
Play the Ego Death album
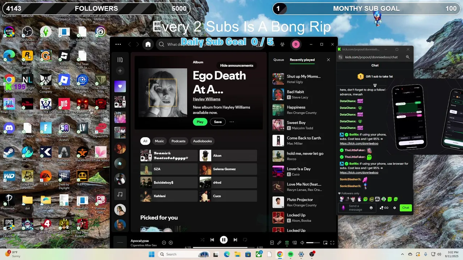(200, 122)
